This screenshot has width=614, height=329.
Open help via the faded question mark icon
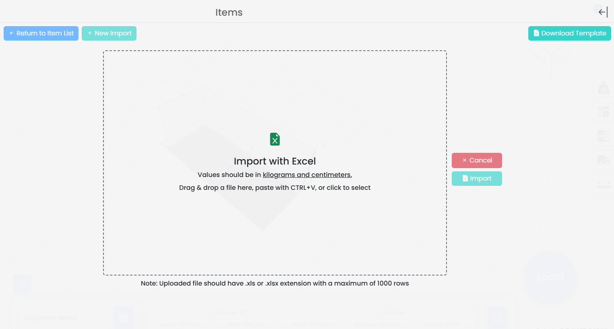597,8
